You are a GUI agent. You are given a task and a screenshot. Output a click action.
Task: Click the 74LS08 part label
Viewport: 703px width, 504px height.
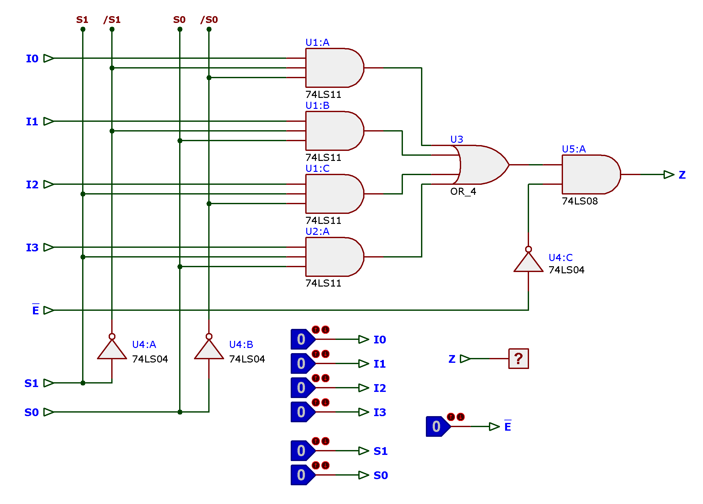pyautogui.click(x=580, y=201)
